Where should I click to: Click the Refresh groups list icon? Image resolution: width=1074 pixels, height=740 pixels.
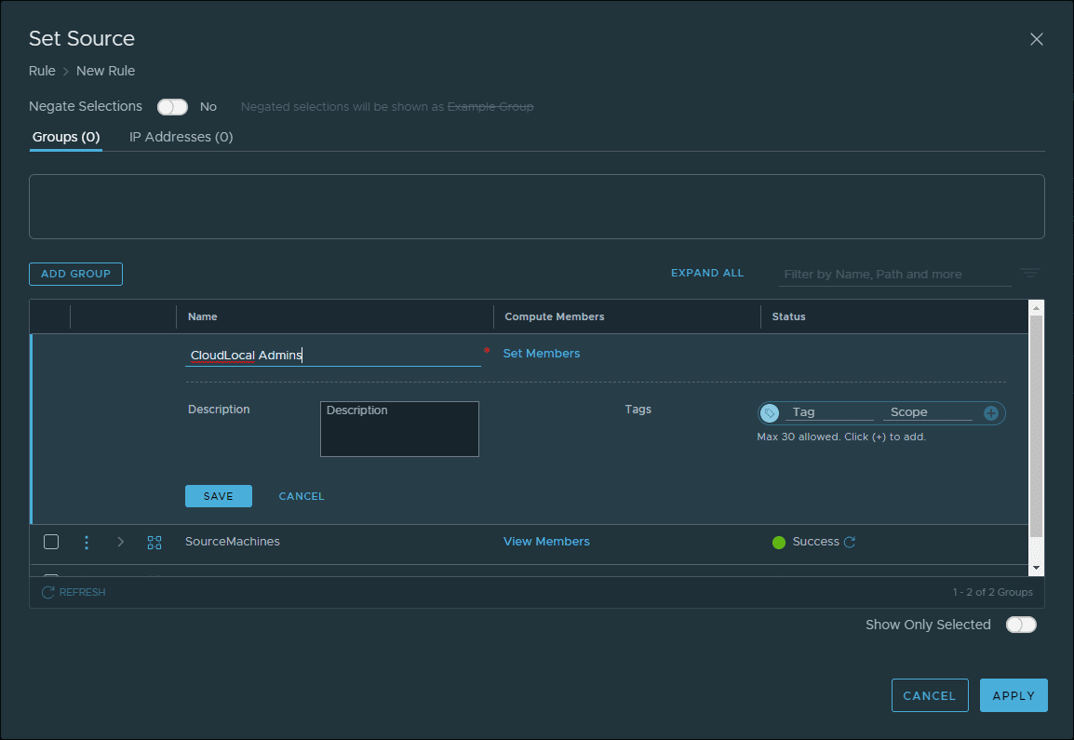click(x=48, y=592)
